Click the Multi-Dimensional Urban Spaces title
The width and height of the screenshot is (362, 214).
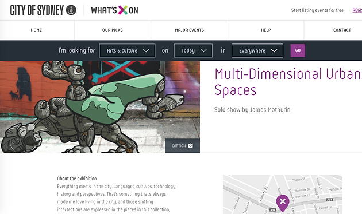(x=288, y=82)
